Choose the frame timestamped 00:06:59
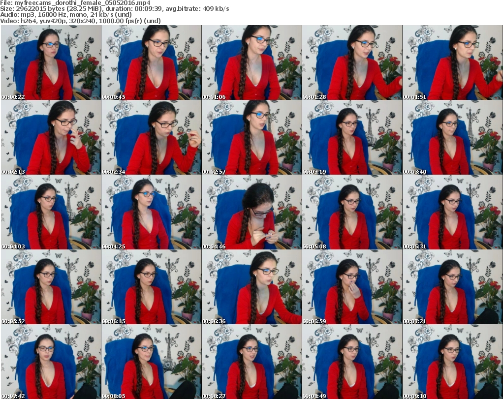 [352, 287]
